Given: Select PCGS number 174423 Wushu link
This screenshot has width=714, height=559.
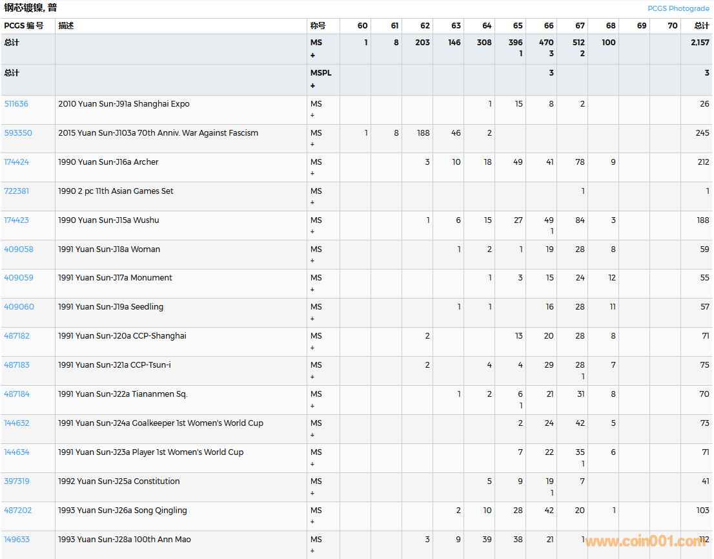Looking at the screenshot, I should [x=17, y=220].
